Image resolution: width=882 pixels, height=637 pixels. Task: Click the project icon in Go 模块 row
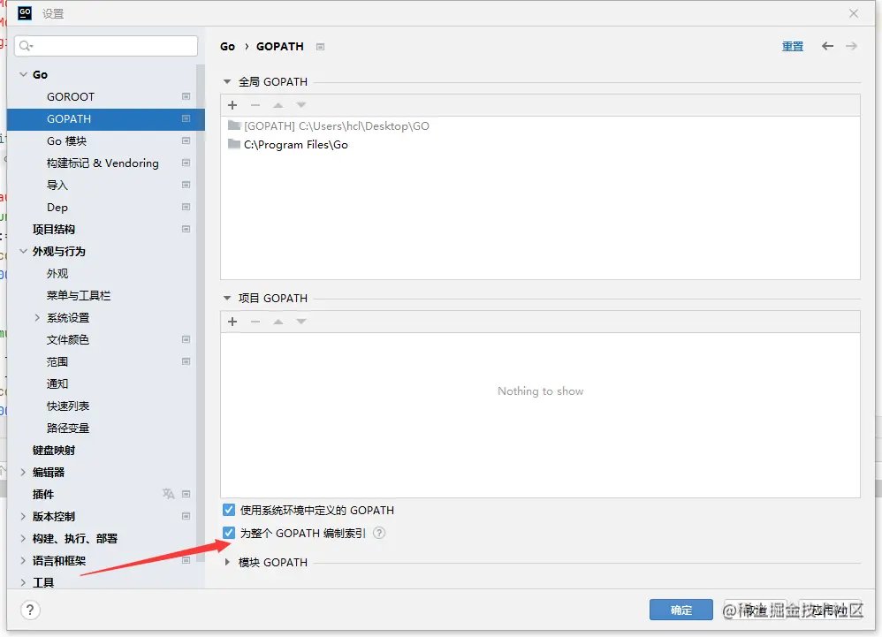pos(186,140)
